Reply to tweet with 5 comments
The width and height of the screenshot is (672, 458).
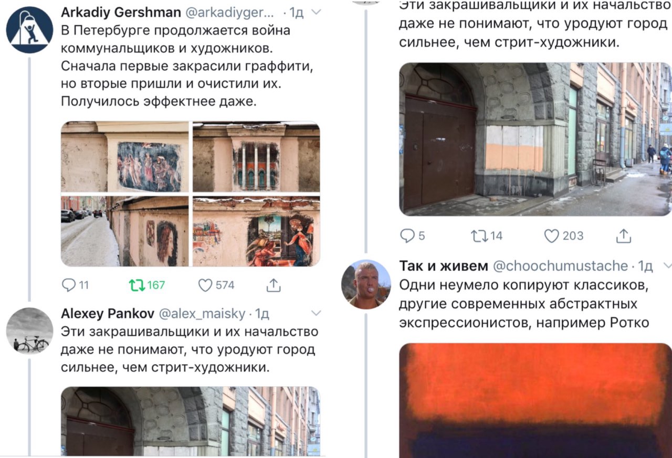(407, 236)
